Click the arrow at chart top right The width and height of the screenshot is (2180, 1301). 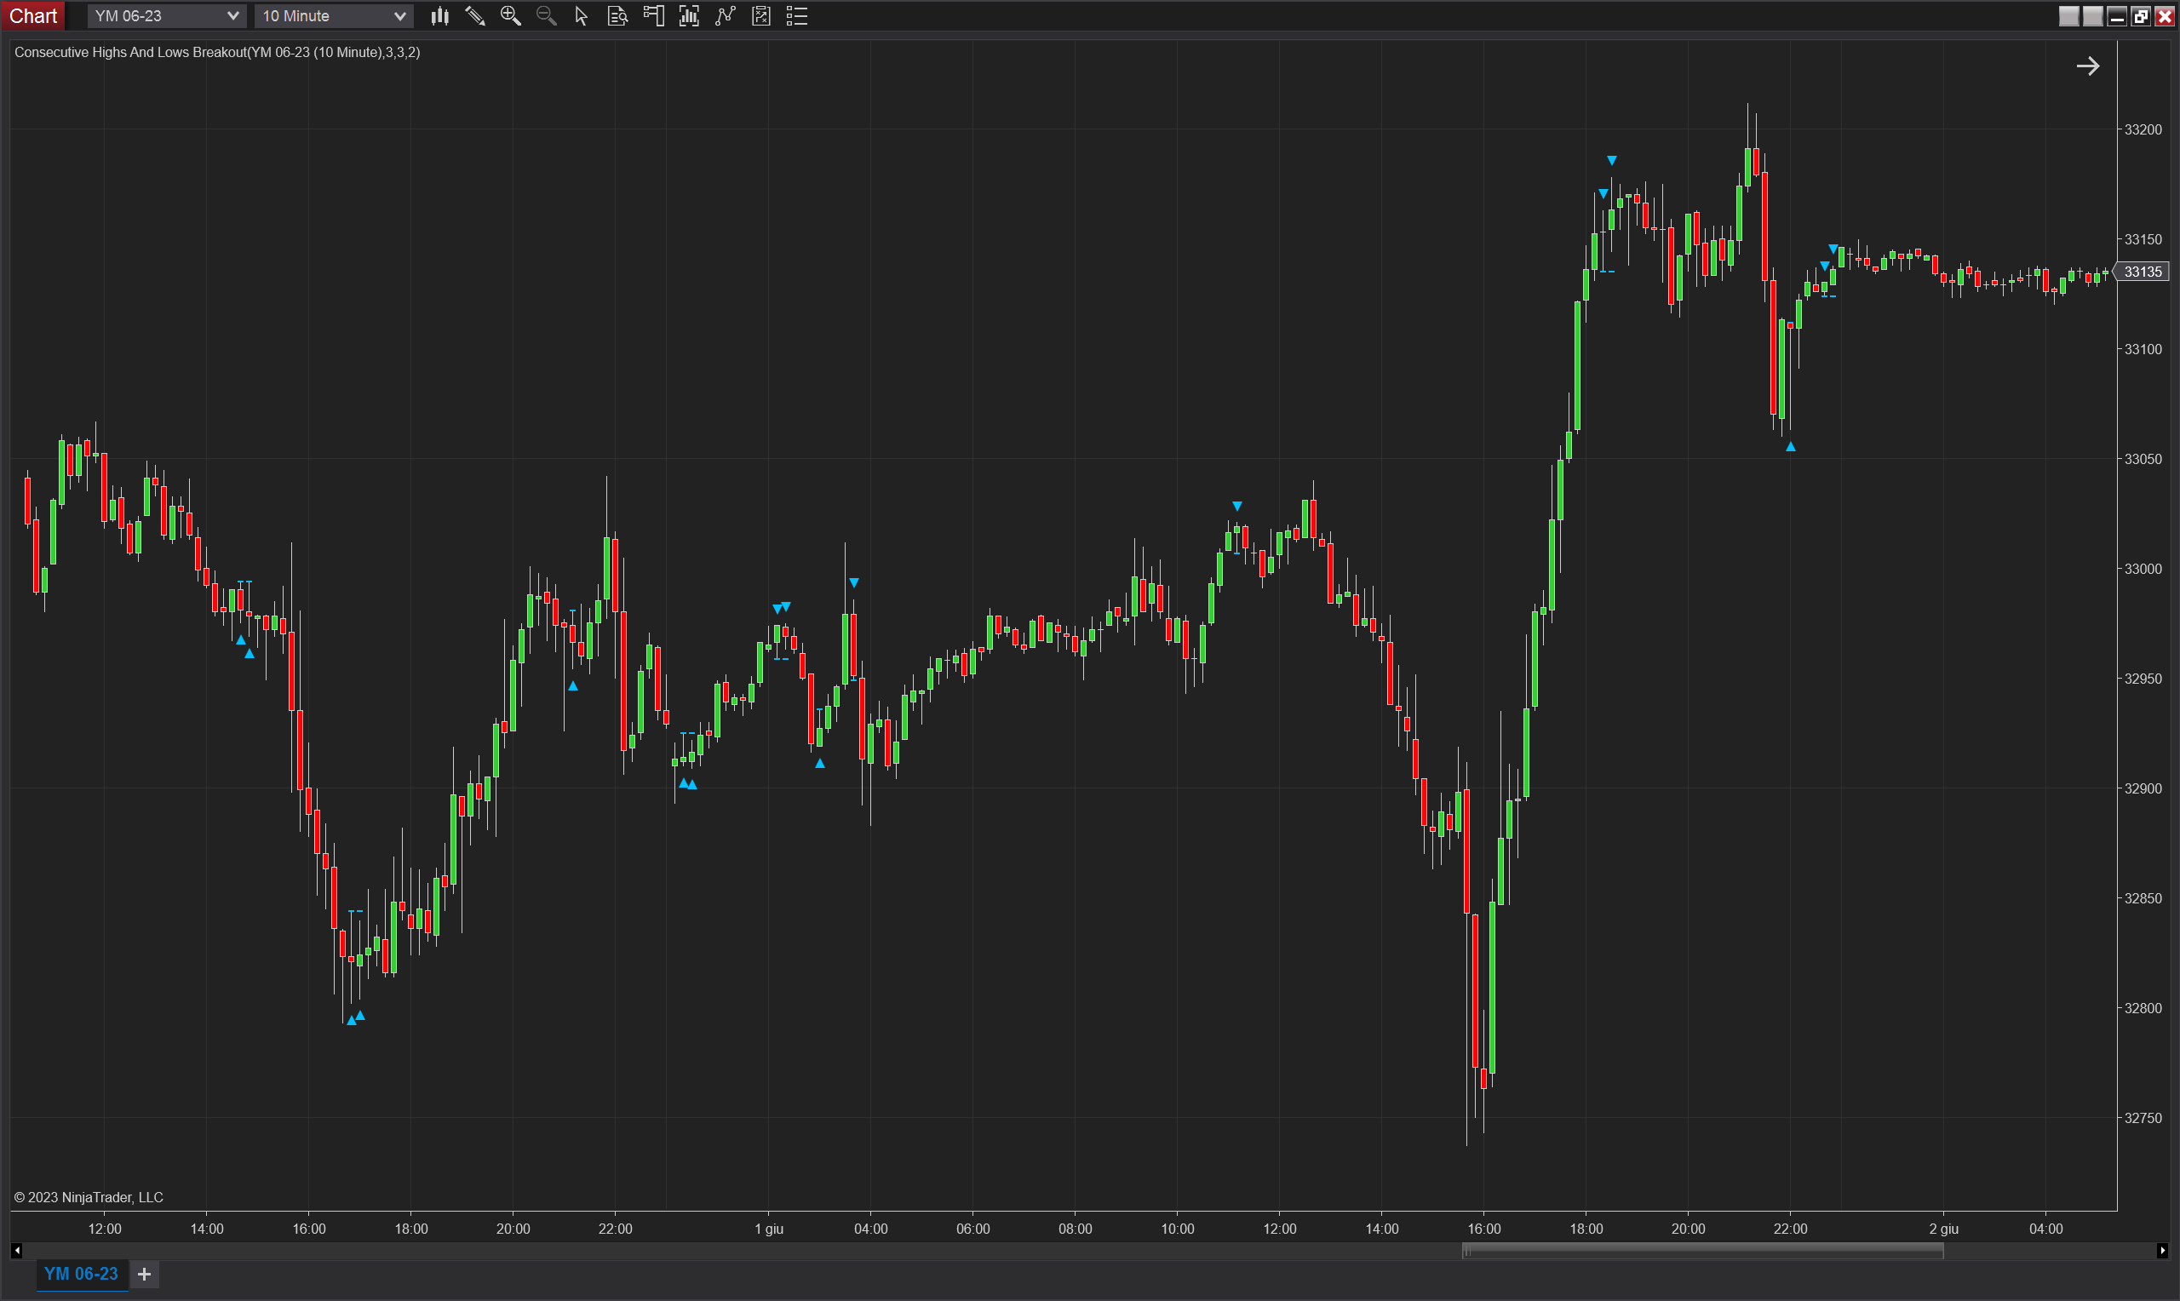(2088, 66)
